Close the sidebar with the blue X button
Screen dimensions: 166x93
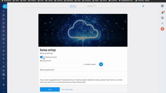(5, 6)
